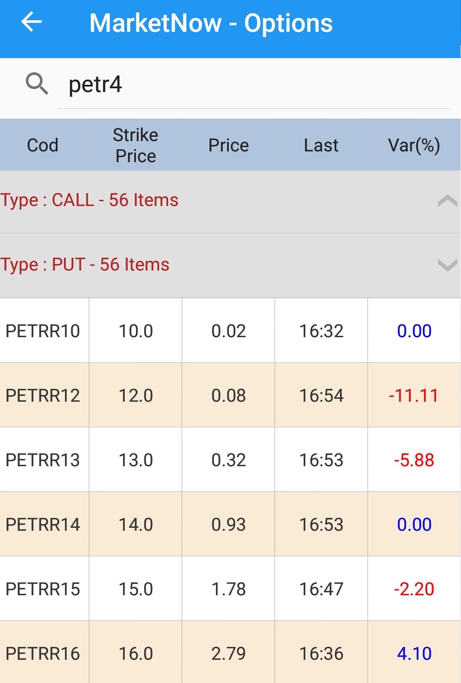Tap the PETRR14 option code

tap(43, 525)
